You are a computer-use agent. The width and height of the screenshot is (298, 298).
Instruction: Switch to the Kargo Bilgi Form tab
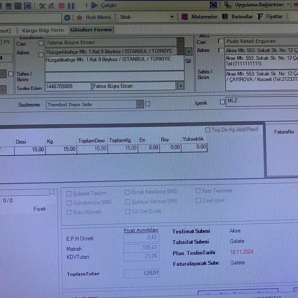tap(43, 30)
